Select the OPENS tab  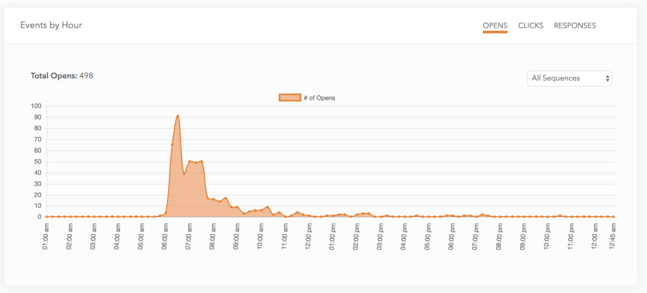[495, 26]
